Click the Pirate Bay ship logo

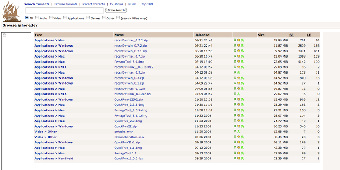11,11
